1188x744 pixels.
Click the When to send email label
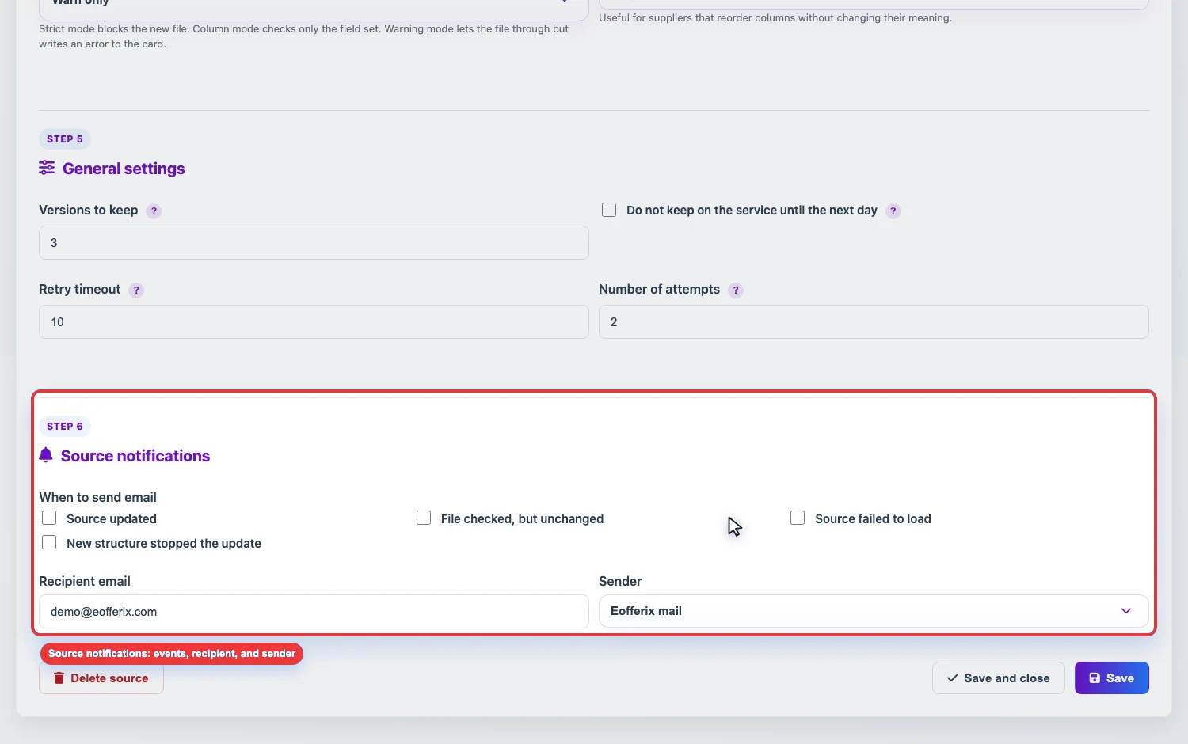point(98,497)
